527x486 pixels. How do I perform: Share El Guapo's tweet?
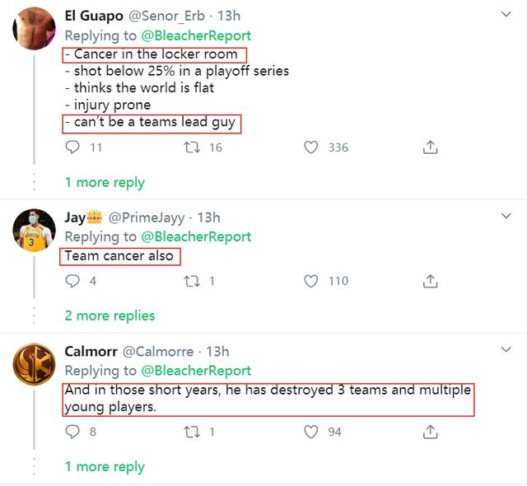tap(430, 147)
